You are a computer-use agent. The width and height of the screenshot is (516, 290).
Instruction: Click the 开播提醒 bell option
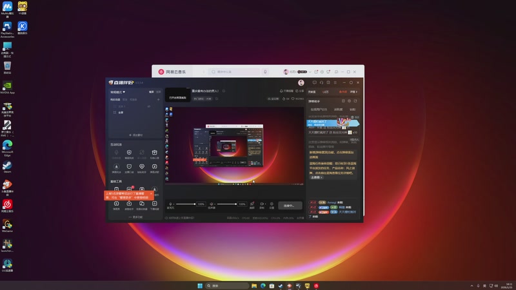pyautogui.click(x=286, y=91)
